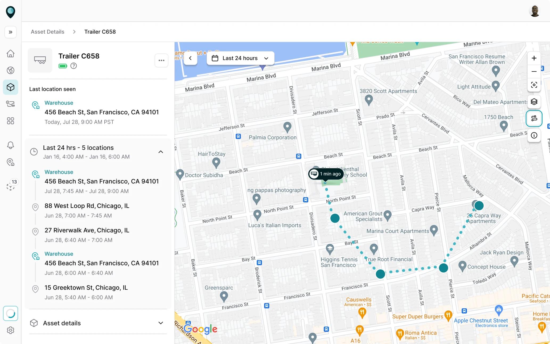Collapse the Last 24 hrs locations section
The height and width of the screenshot is (344, 550).
tap(161, 152)
